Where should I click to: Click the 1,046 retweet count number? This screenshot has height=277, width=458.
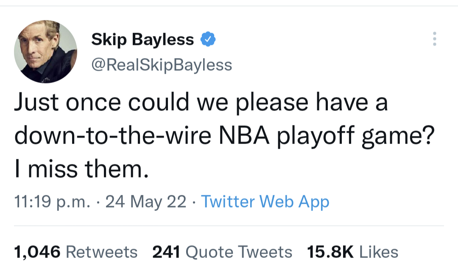(37, 252)
